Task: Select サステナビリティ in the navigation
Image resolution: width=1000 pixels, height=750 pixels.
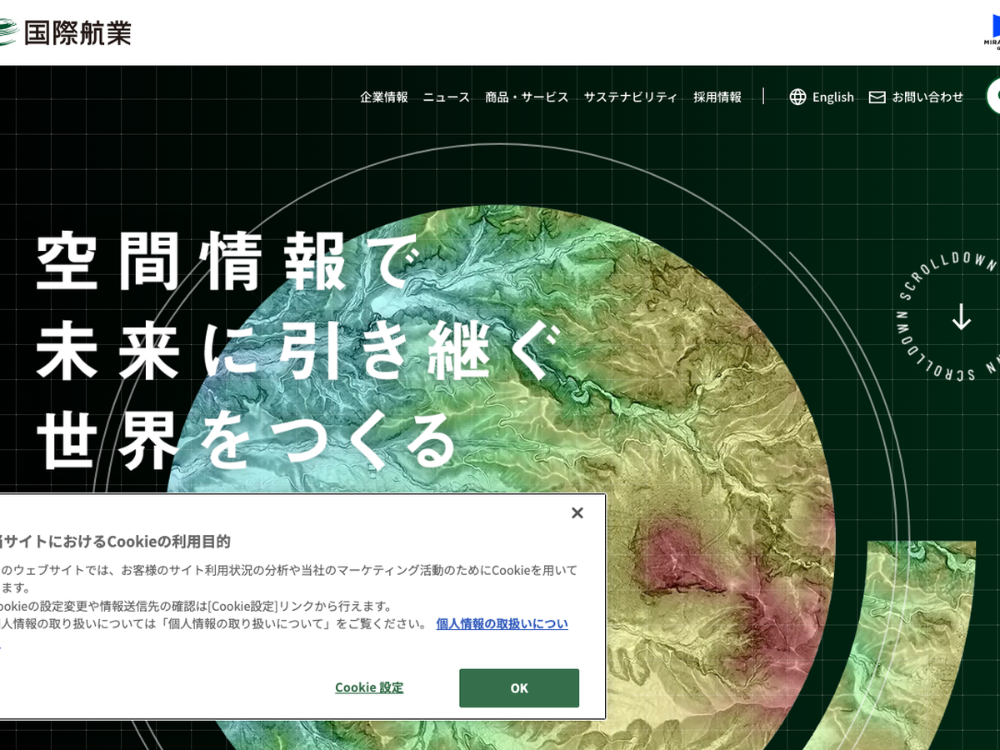Action: 630,97
